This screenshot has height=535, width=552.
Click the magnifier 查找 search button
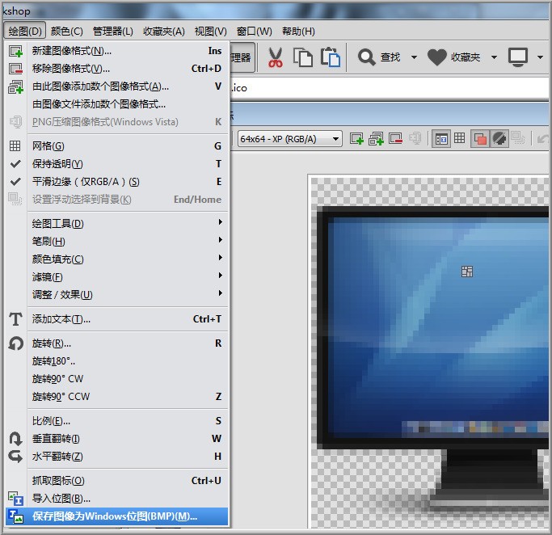tap(379, 57)
